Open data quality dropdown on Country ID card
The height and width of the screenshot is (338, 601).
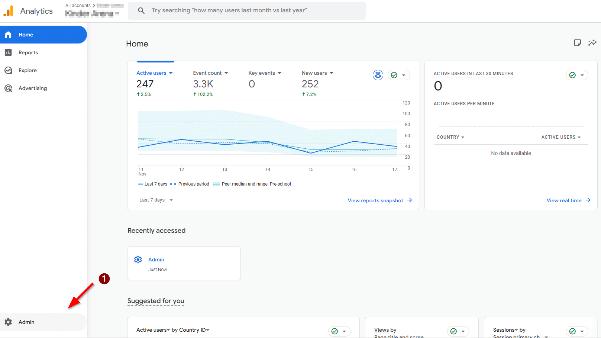coord(339,331)
